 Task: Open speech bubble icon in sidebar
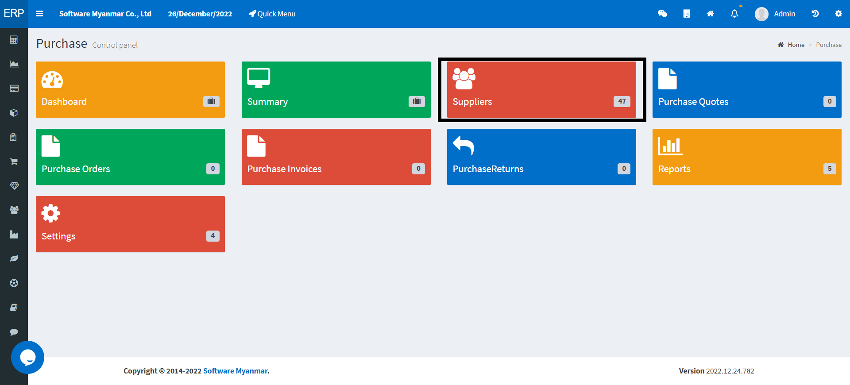14,332
